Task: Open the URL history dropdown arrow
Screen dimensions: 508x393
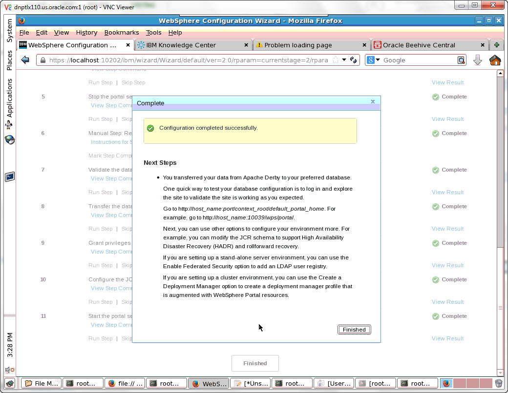Action: tap(344, 60)
